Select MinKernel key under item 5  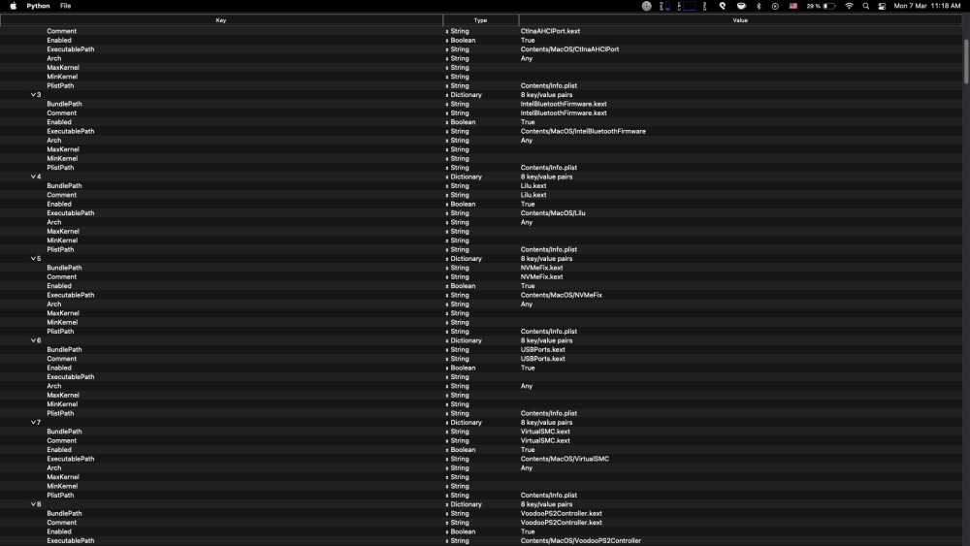click(x=62, y=323)
